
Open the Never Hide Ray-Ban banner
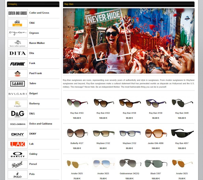click(129, 41)
